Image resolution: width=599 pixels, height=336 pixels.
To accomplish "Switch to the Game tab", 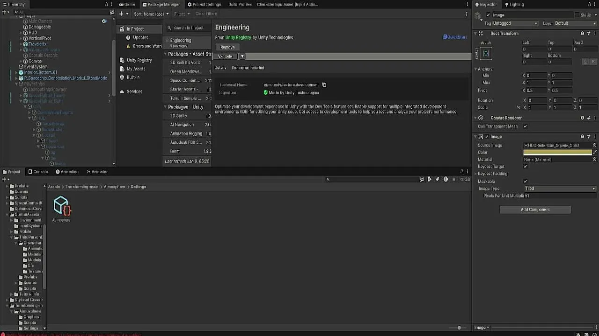I will [x=126, y=4].
